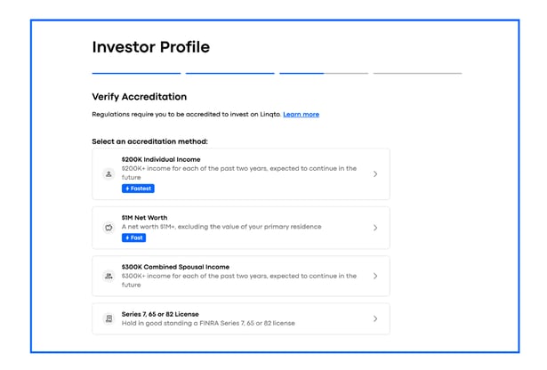Open $300K Combined Spousal Income chevron
The image size is (547, 370).
[x=375, y=277]
